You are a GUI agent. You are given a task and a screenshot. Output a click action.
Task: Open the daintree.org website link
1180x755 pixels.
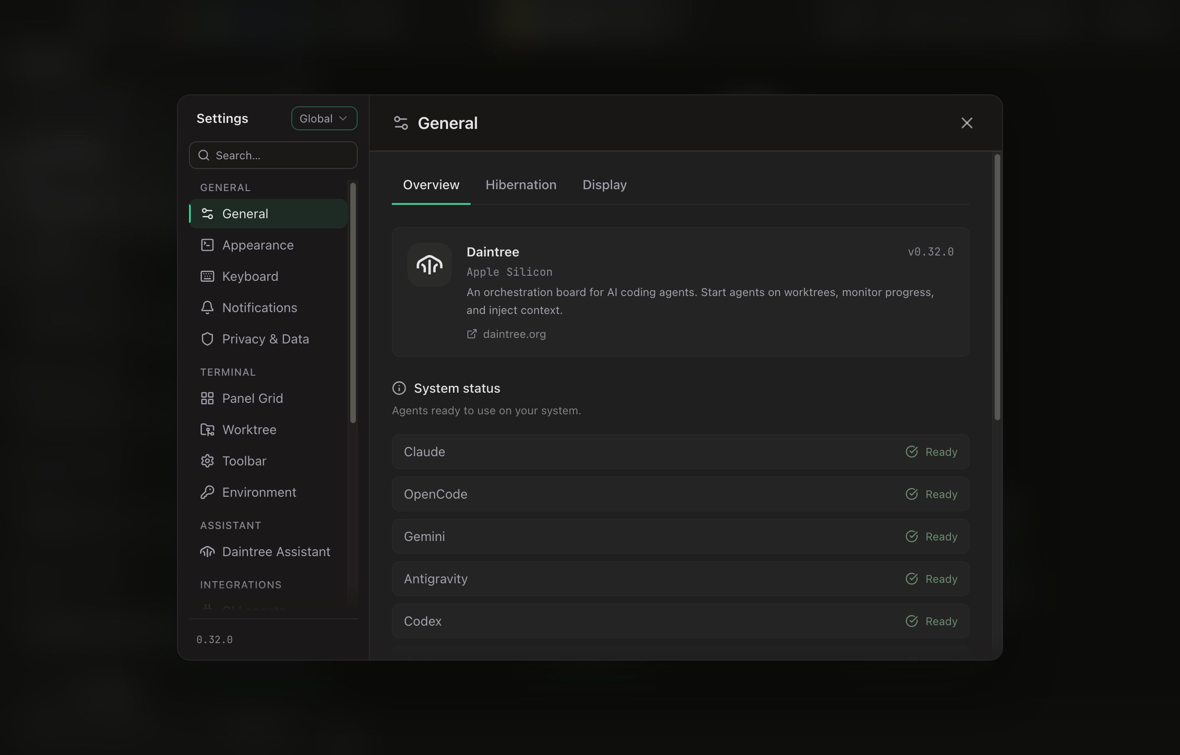(x=506, y=334)
